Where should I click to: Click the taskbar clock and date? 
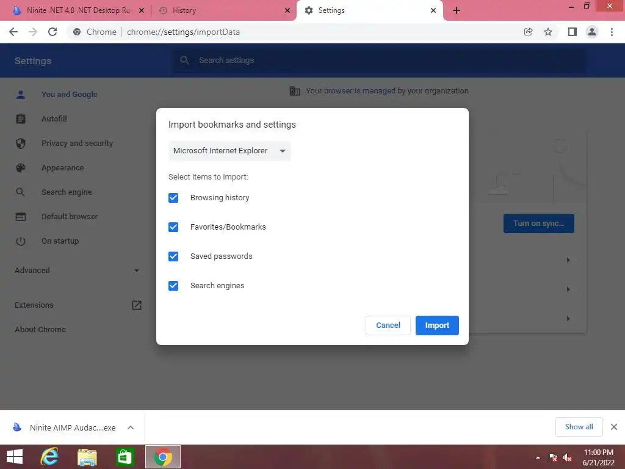coord(598,457)
